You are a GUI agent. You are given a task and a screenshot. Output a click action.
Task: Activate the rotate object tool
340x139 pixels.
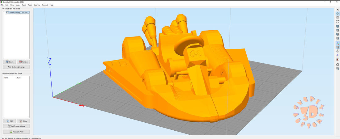[338, 22]
